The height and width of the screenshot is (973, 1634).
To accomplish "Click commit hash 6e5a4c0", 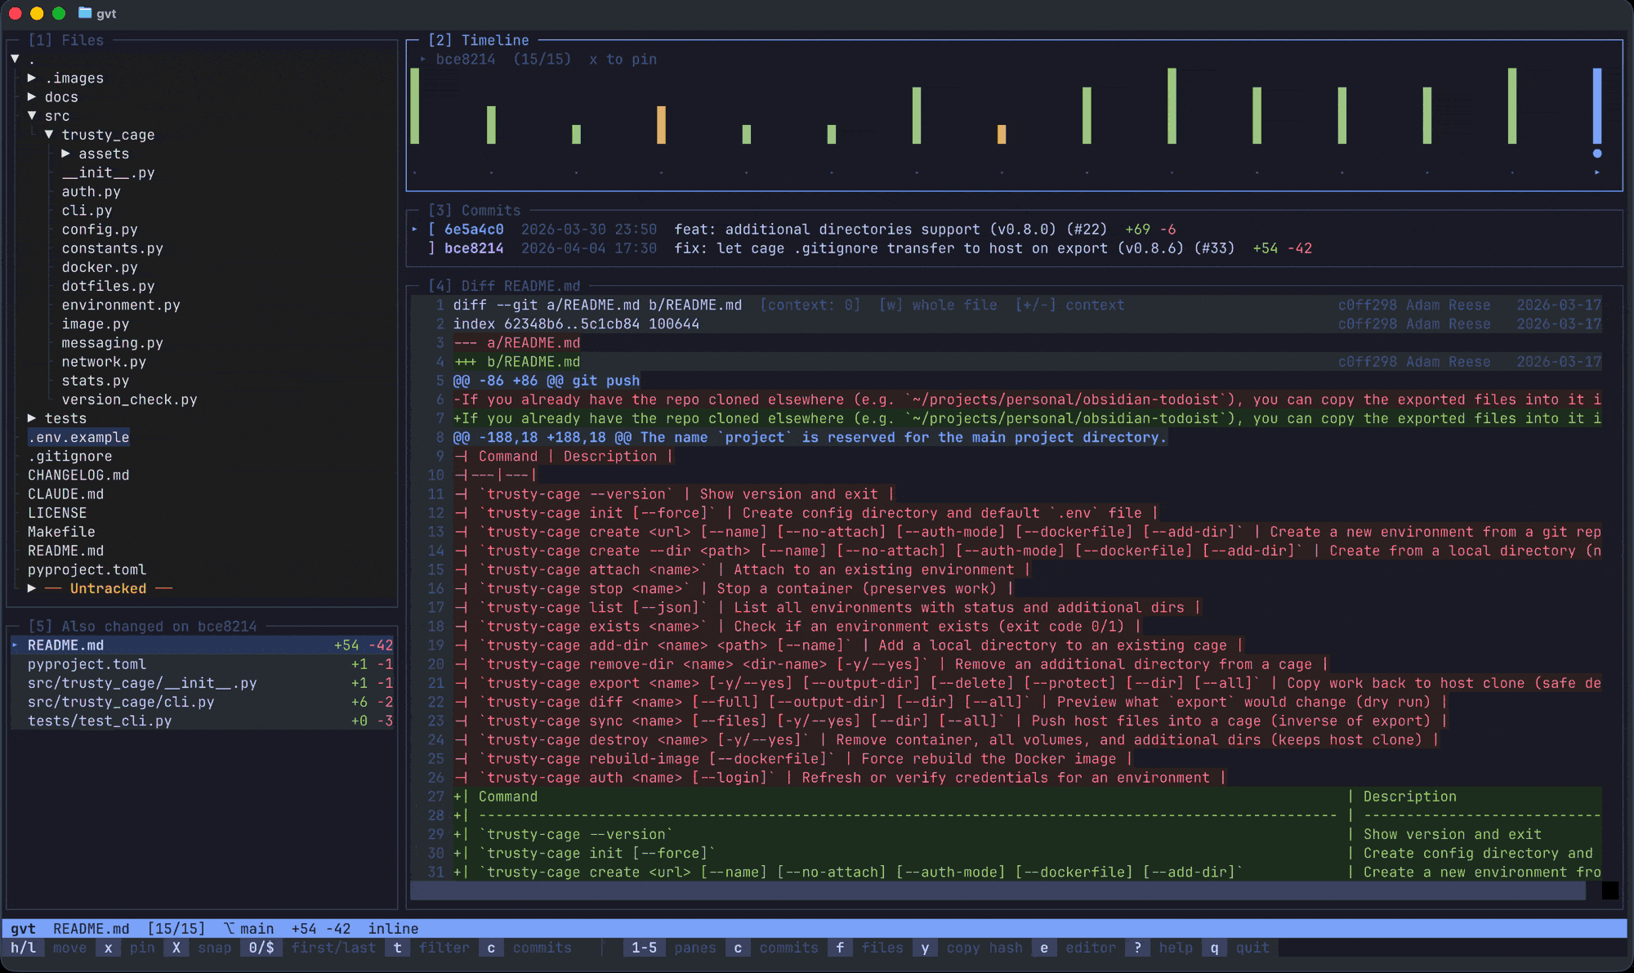I will click(x=474, y=229).
